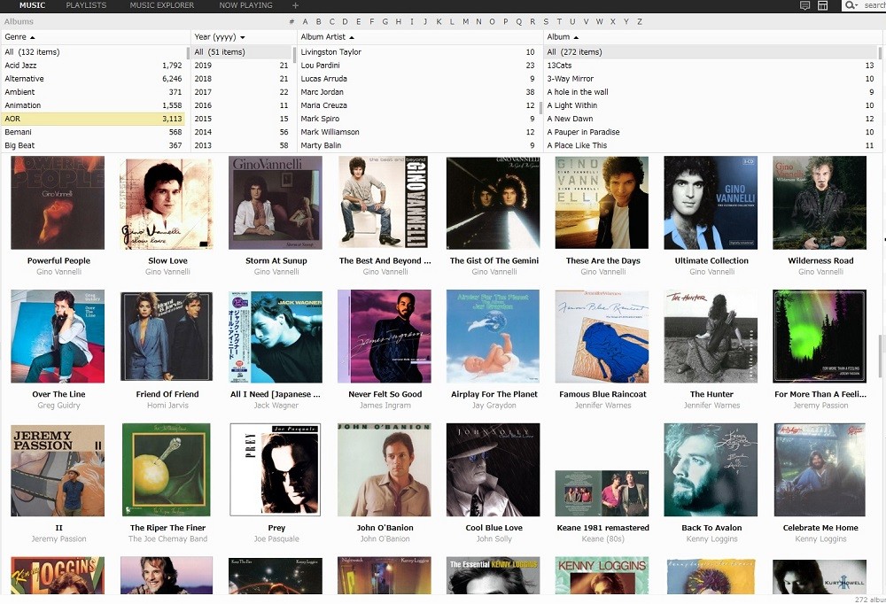This screenshot has height=604, width=886.
Task: Select album 13Cats in list
Action: [x=711, y=65]
